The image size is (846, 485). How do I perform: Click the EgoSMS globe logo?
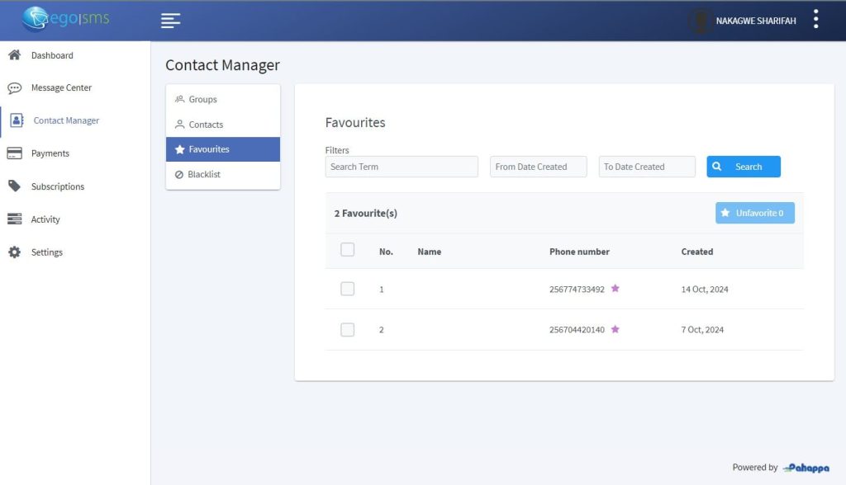[x=36, y=19]
